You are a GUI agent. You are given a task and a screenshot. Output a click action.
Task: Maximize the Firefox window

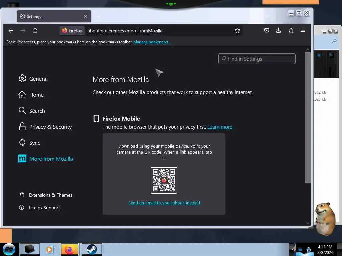click(299, 13)
